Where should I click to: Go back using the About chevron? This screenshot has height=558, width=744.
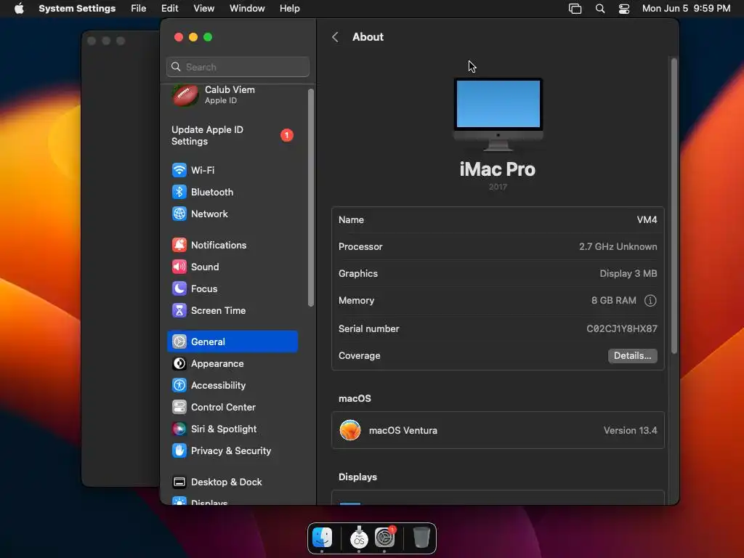[335, 37]
